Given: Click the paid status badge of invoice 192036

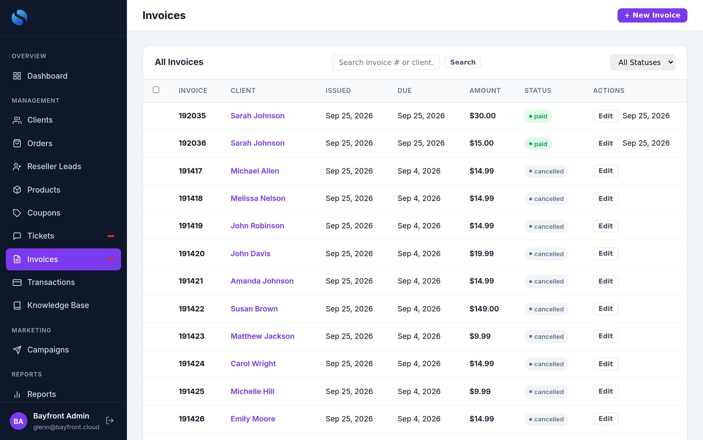Looking at the screenshot, I should 538,144.
